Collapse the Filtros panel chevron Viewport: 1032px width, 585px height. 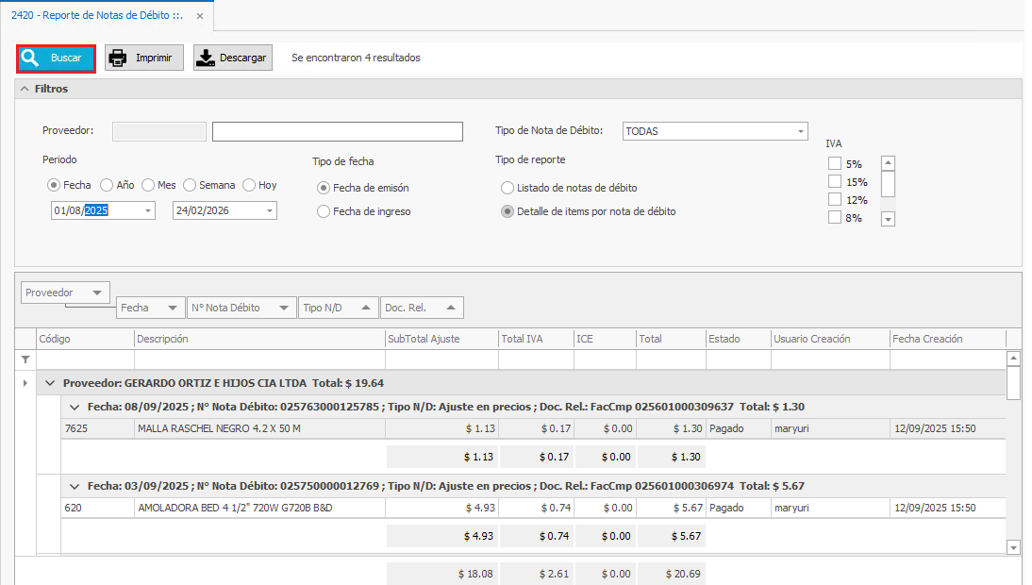click(25, 89)
